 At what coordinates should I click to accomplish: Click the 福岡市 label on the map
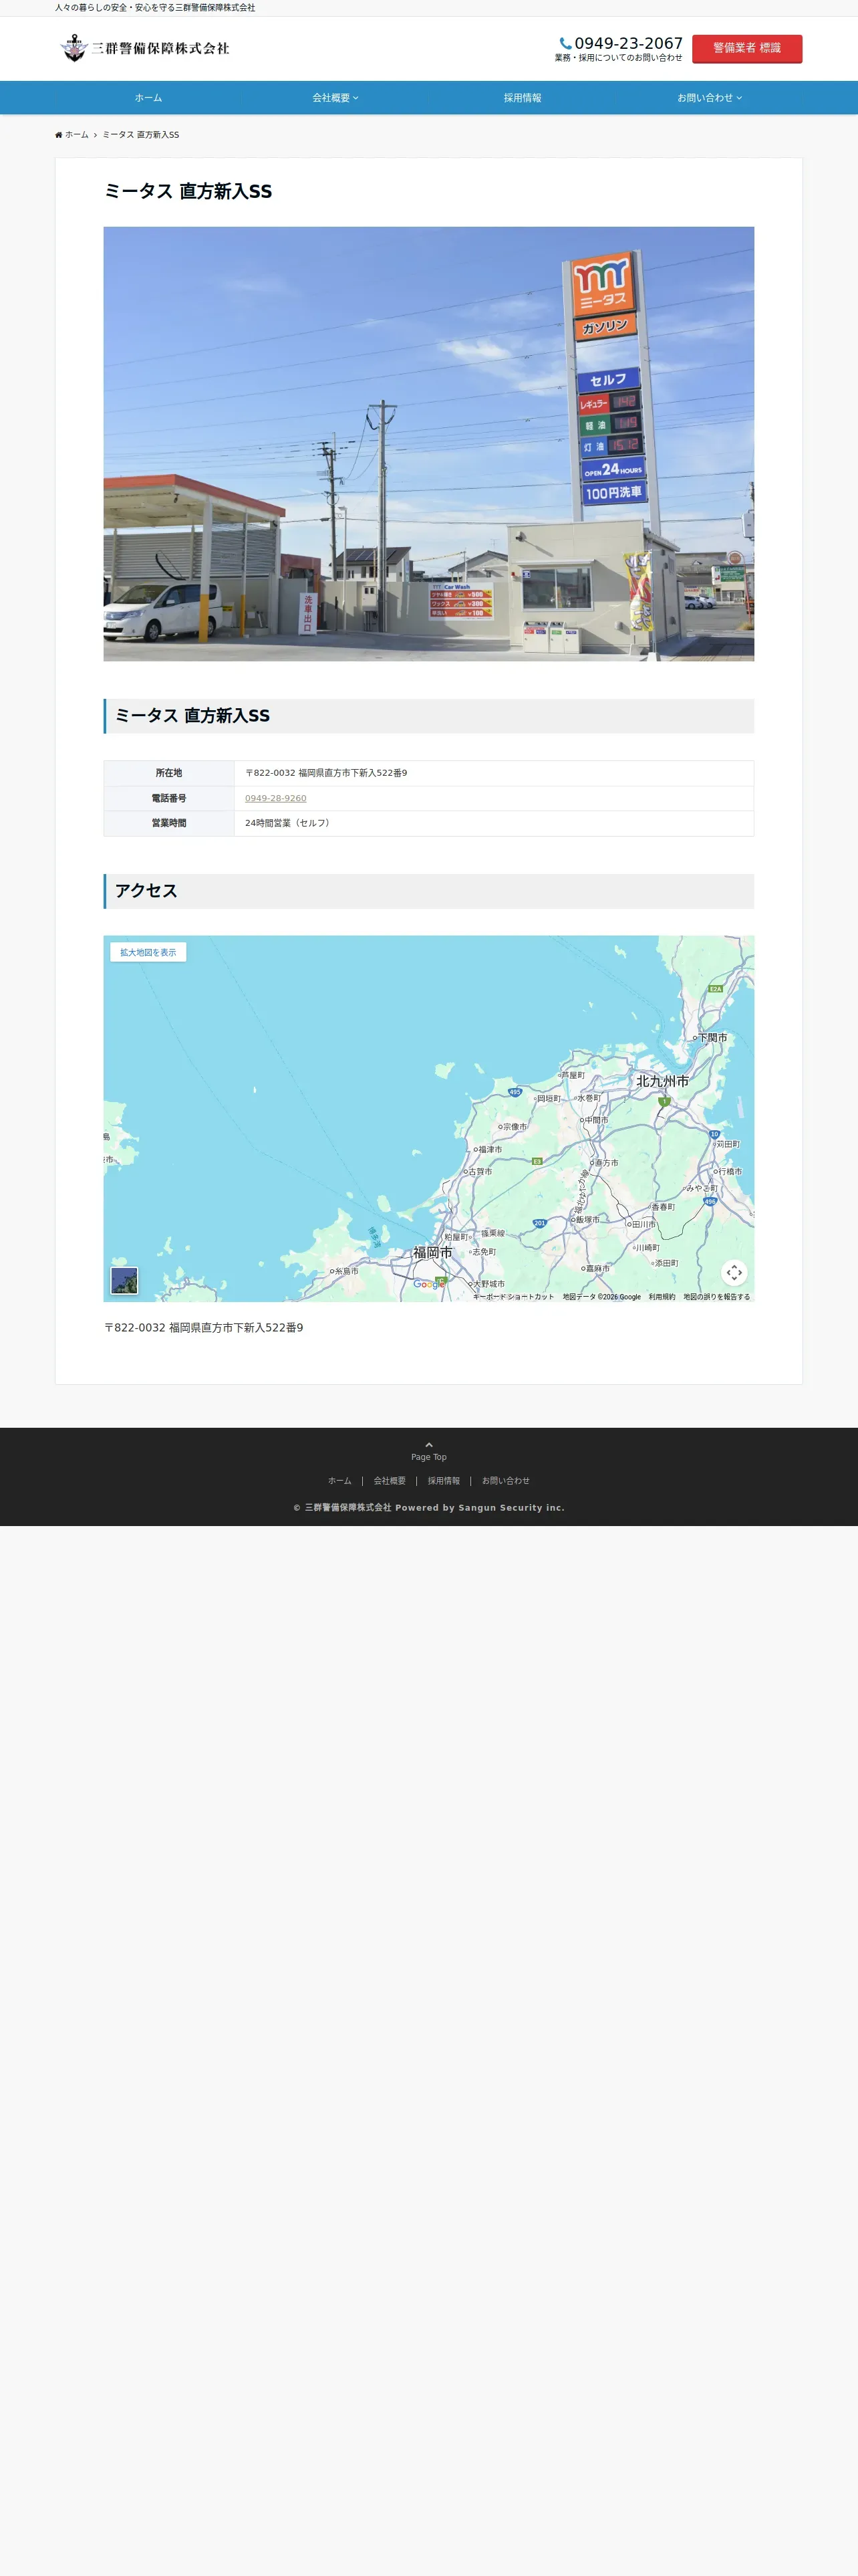tap(432, 1252)
